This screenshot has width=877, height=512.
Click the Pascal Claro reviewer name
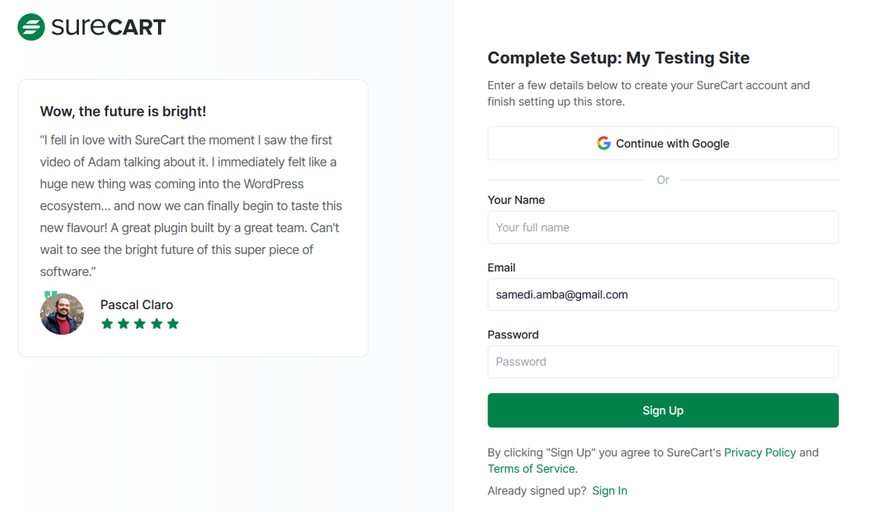(136, 305)
